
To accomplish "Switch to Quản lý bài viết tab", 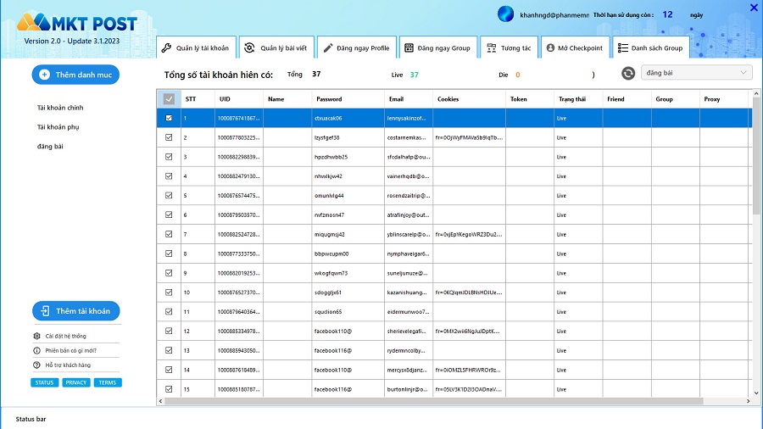I will [276, 48].
